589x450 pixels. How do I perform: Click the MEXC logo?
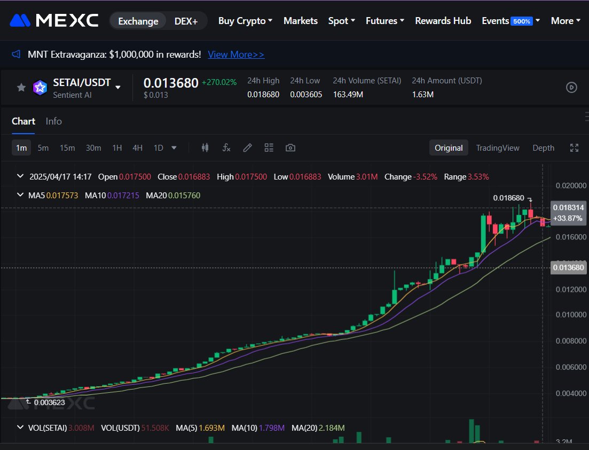click(x=54, y=20)
